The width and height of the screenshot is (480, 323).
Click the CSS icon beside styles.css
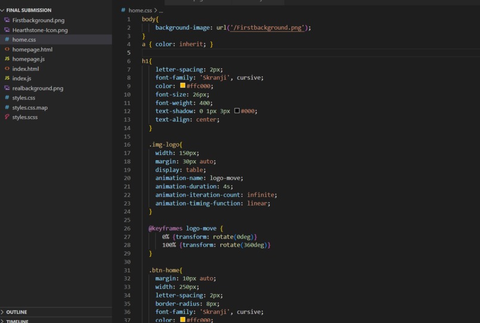[7, 98]
